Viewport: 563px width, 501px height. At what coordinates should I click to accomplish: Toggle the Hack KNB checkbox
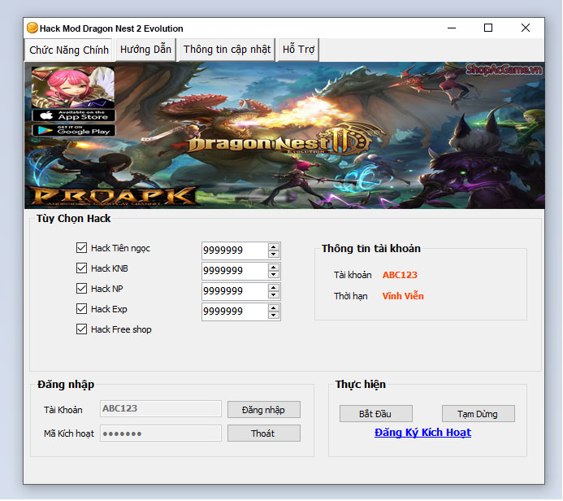[81, 268]
